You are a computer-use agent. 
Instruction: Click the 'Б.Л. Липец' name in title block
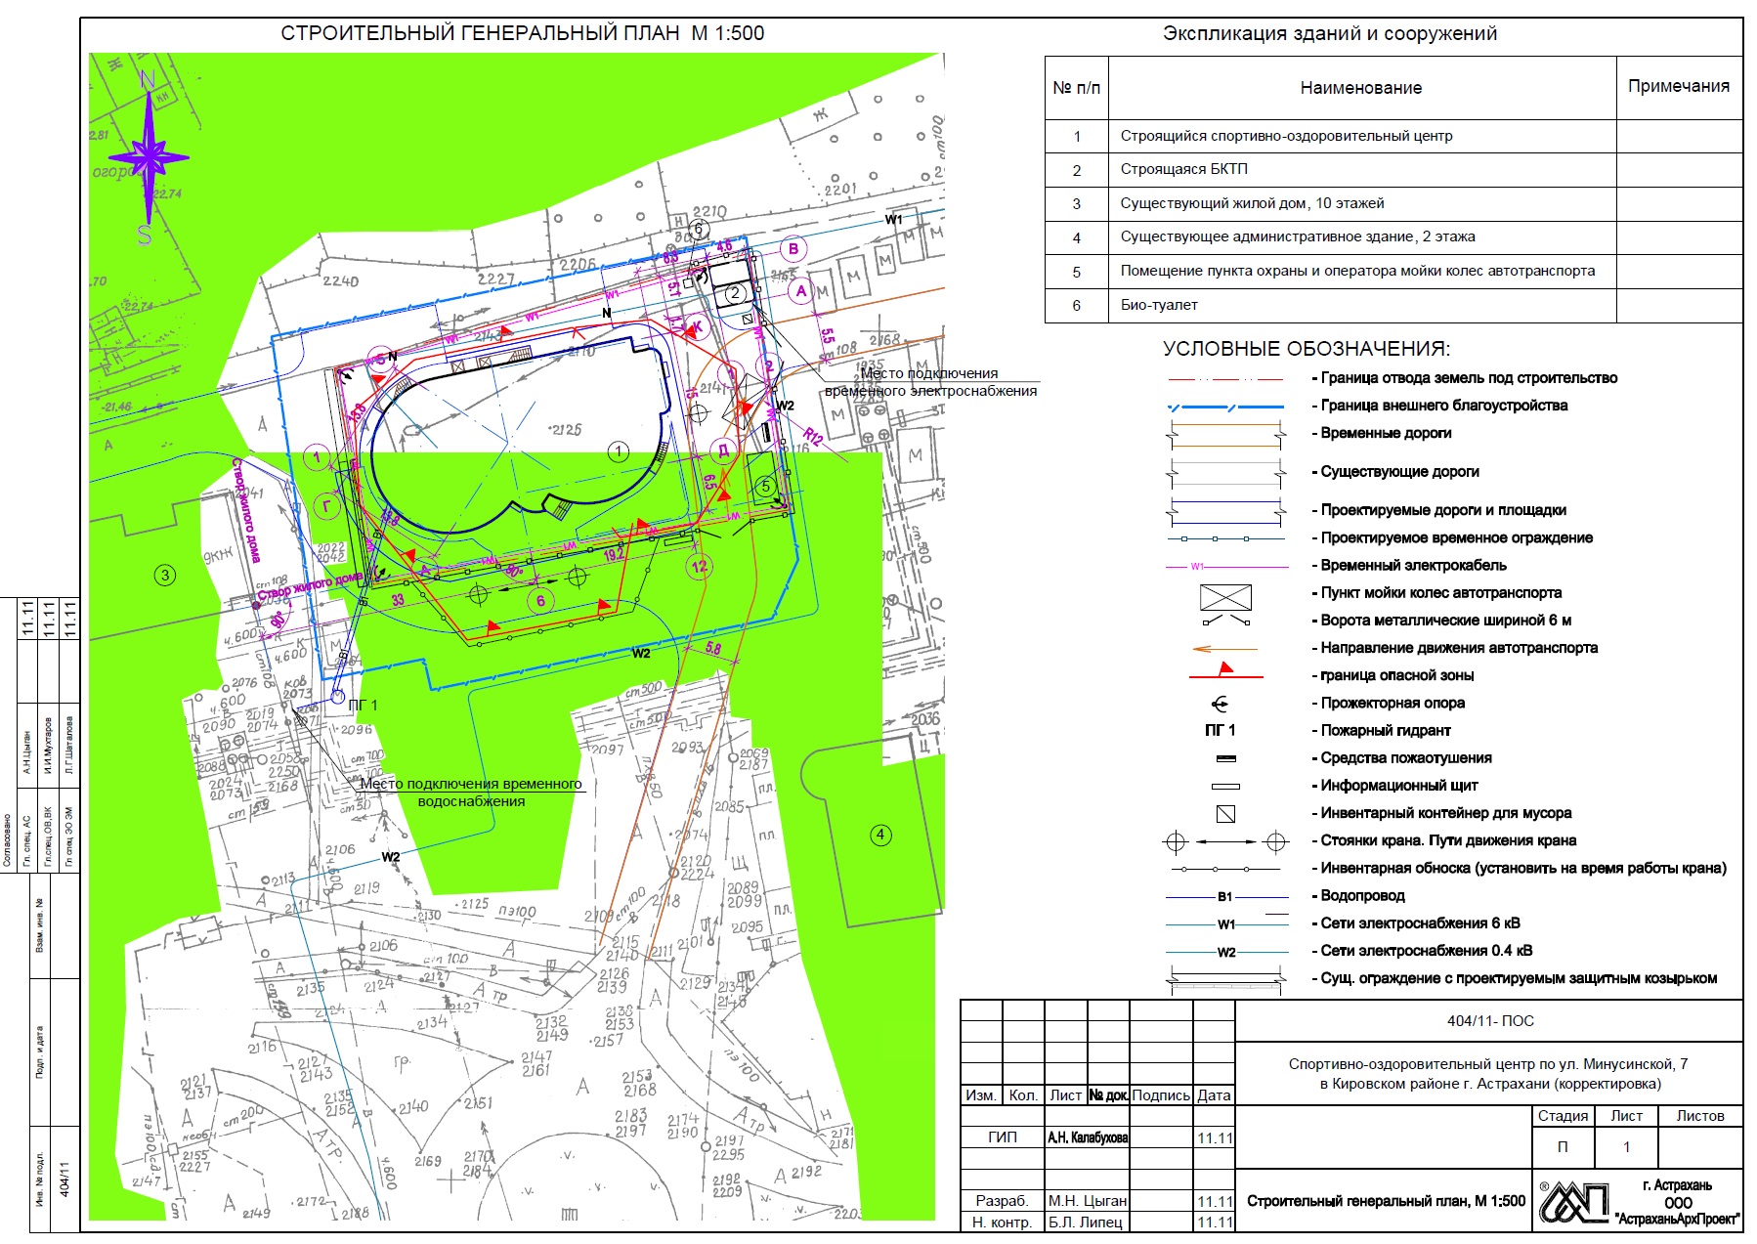point(1086,1223)
